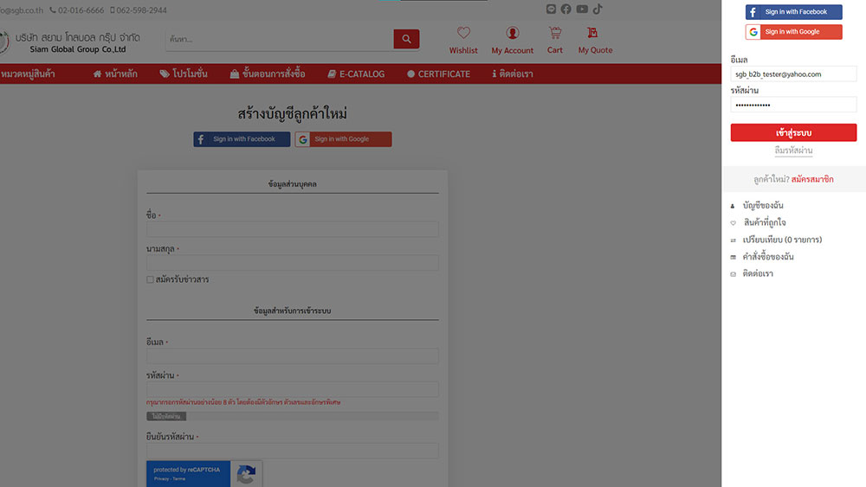Image resolution: width=866 pixels, height=487 pixels.
Task: Open the LINE social icon
Action: 552,10
